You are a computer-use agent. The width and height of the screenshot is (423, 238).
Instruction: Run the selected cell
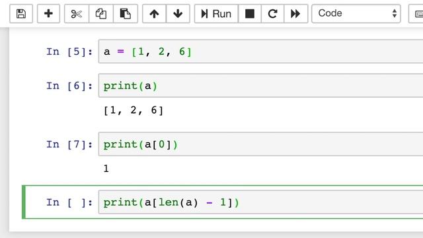216,14
